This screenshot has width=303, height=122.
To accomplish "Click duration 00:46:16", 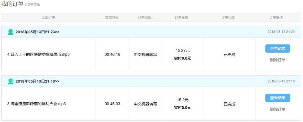I will (112, 55).
